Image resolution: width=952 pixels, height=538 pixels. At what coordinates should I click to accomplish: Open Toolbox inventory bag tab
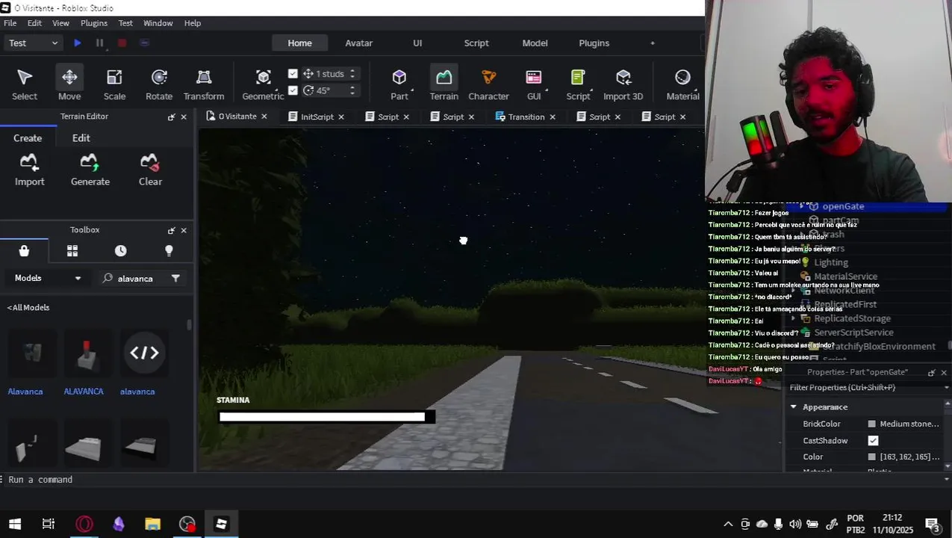coord(24,251)
